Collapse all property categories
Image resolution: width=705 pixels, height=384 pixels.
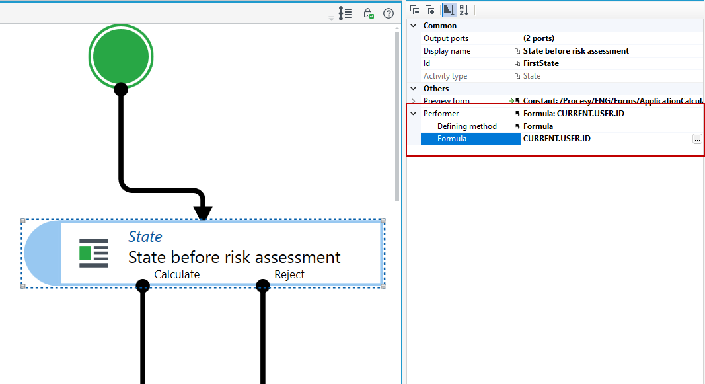[414, 10]
